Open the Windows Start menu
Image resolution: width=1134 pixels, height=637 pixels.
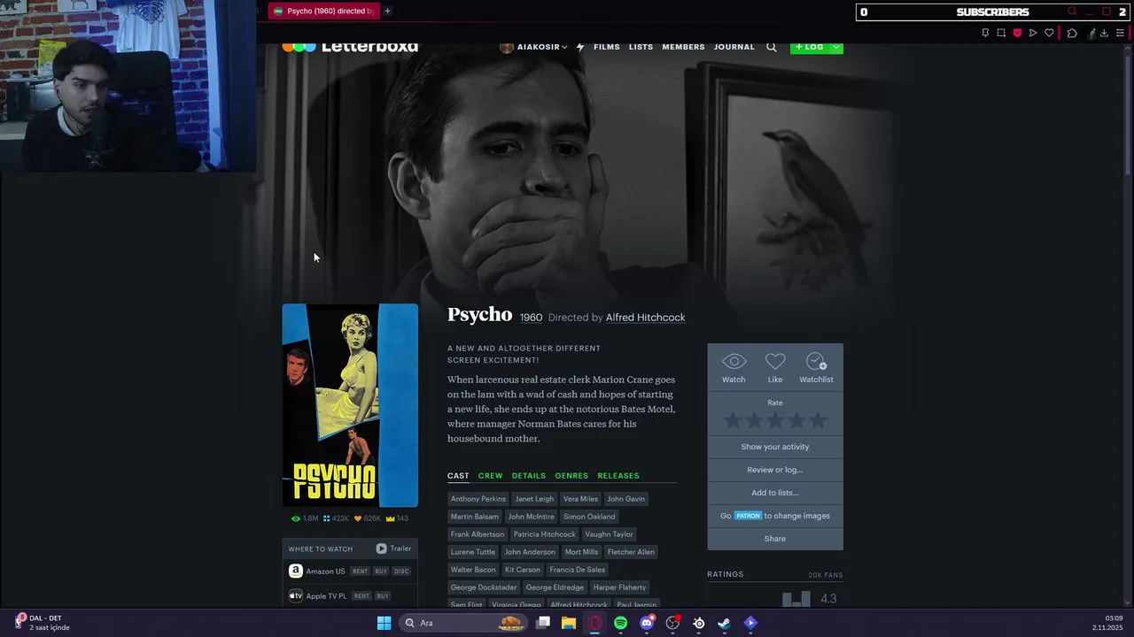point(384,623)
